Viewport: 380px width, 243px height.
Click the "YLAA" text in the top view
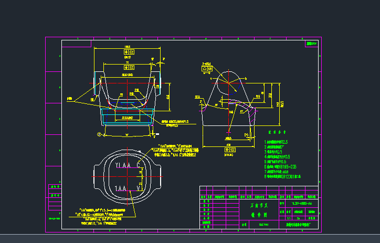122,165
